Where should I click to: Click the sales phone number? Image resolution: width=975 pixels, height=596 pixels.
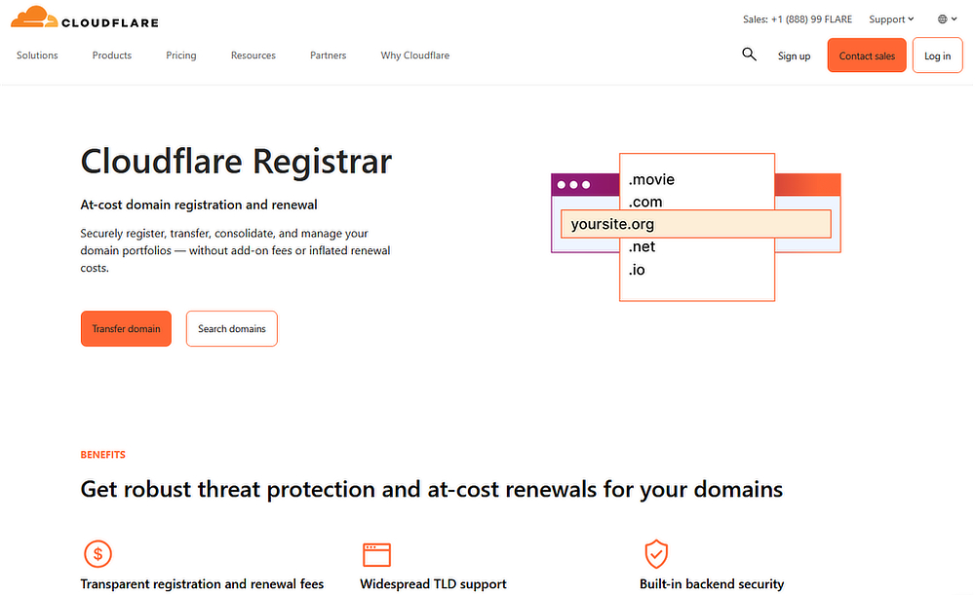[x=798, y=19]
